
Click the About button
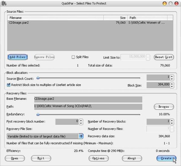click(132, 158)
